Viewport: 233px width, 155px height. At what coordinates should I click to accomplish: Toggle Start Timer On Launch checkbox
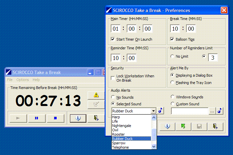coord(113,39)
